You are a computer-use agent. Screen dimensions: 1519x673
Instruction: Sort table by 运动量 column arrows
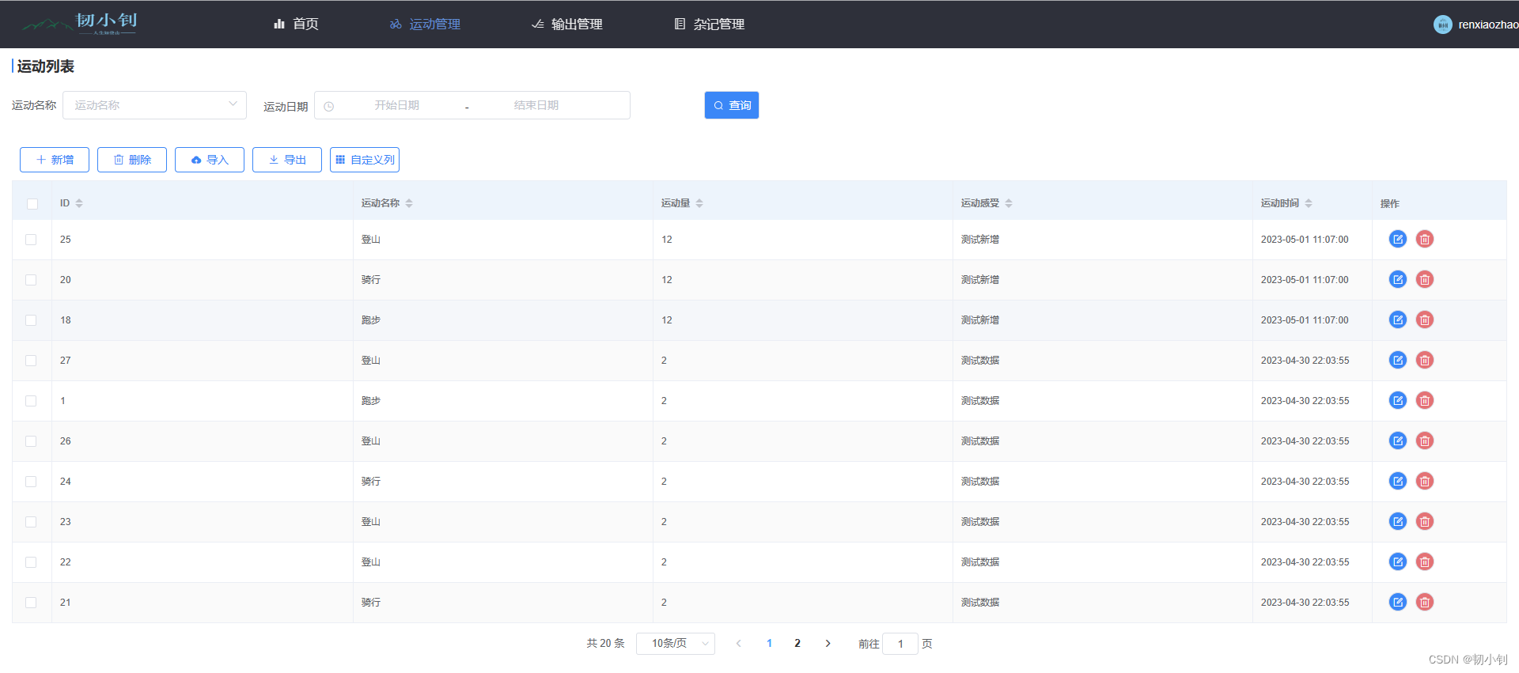point(699,203)
